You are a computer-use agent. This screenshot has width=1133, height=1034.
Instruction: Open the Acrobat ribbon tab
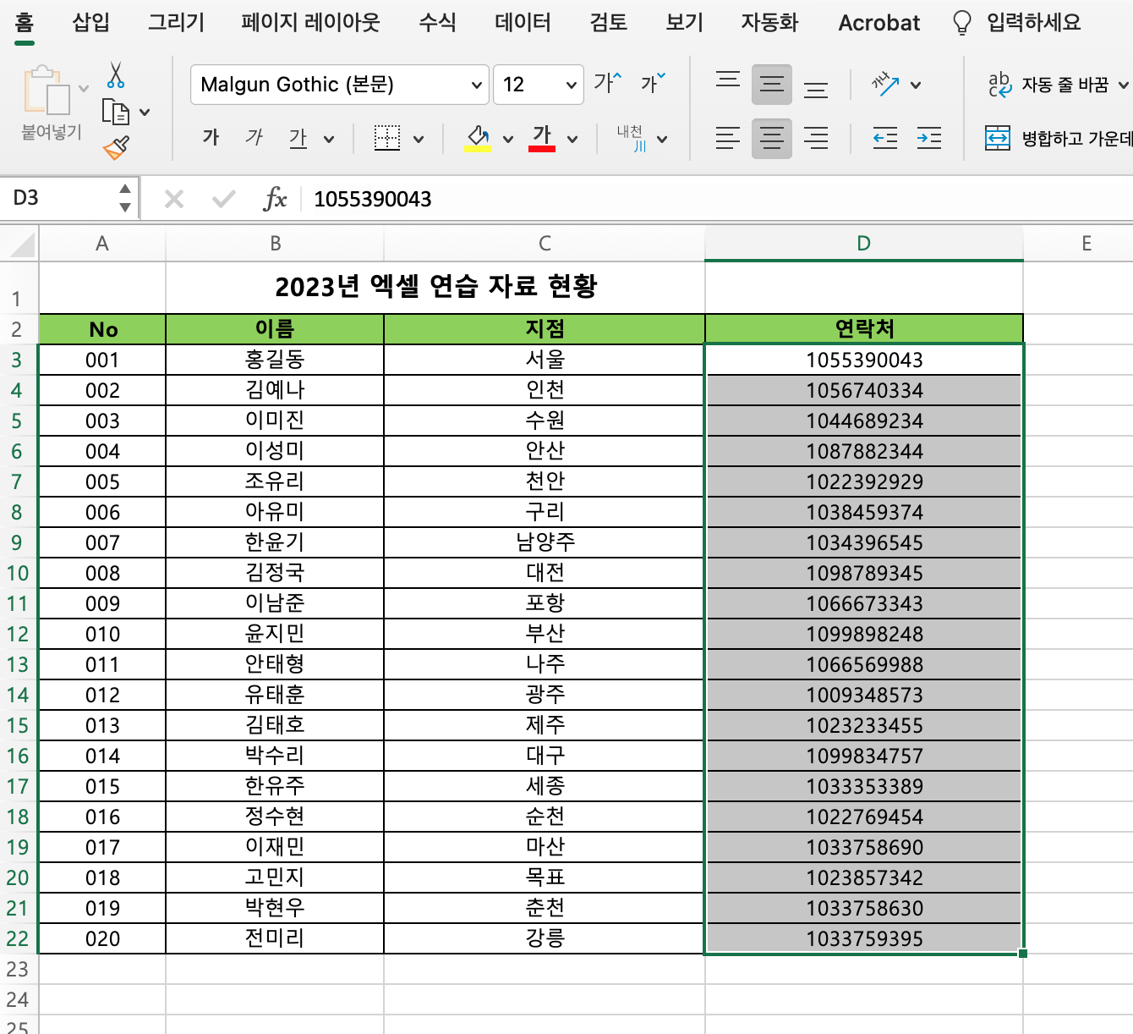[878, 23]
